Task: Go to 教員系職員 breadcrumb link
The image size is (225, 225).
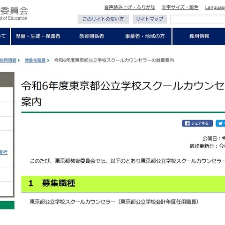Action: (x=35, y=60)
